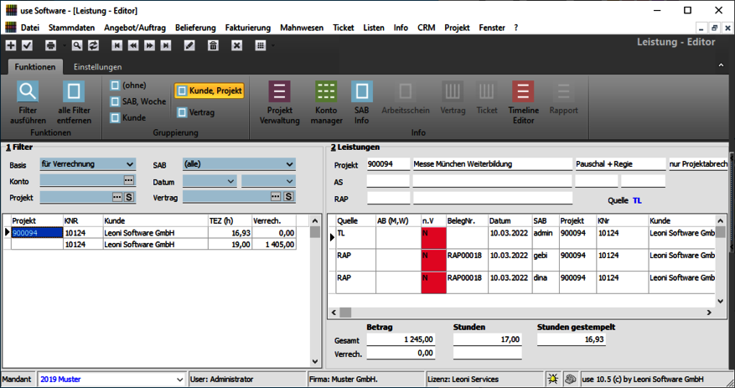The height and width of the screenshot is (388, 735).
Task: Switch to the Einstellungen tab
Action: [97, 67]
